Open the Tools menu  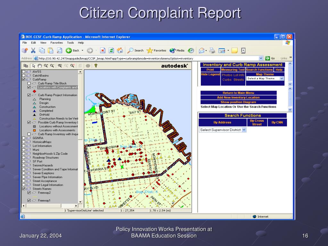click(70, 43)
